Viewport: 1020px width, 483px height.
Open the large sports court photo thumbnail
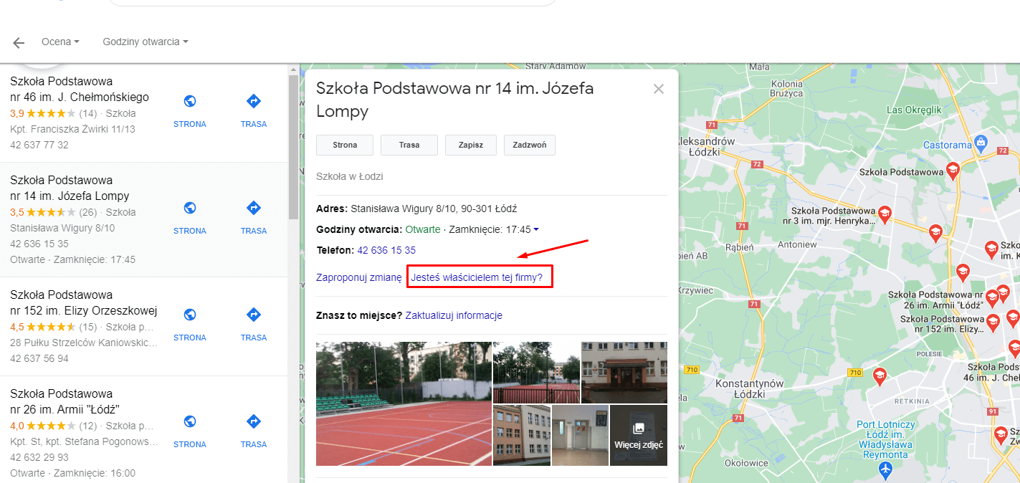pos(404,403)
